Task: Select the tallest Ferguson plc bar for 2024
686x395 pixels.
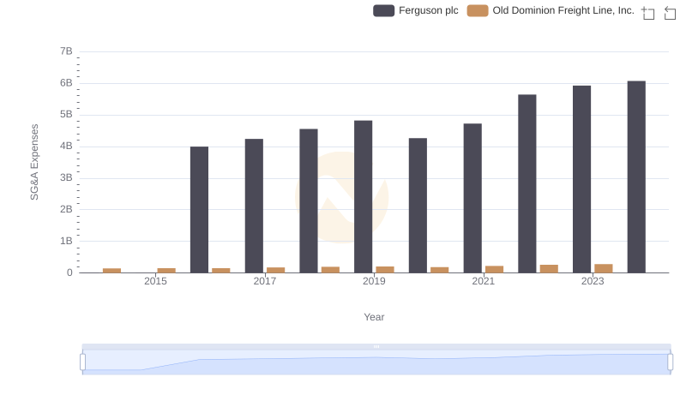Action: point(636,177)
